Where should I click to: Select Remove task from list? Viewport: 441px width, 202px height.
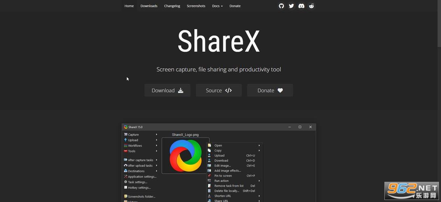click(x=234, y=186)
